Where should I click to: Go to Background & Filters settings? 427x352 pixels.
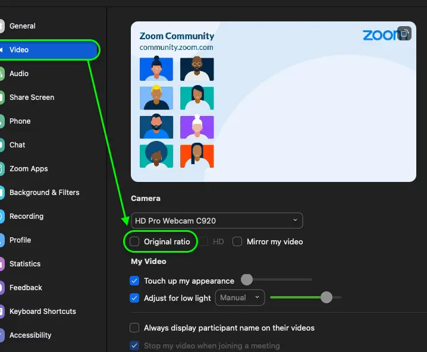tap(45, 193)
